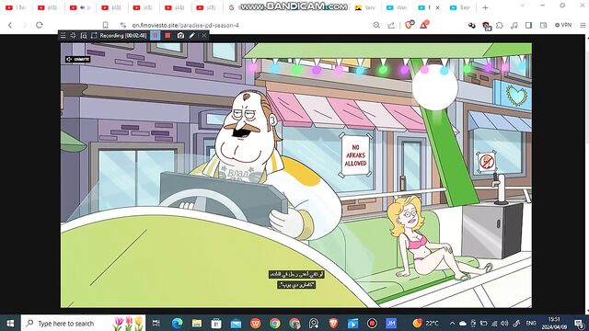Open the zoom magnifier in address bar
The height and width of the screenshot is (331, 589).
[x=376, y=25]
